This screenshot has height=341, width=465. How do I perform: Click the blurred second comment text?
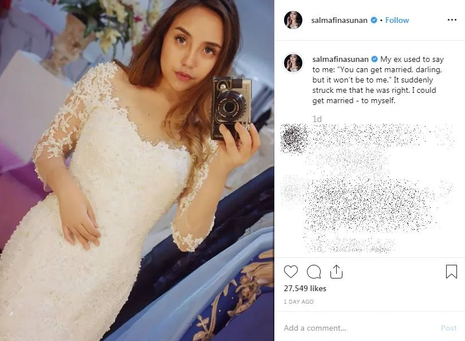pos(371,205)
